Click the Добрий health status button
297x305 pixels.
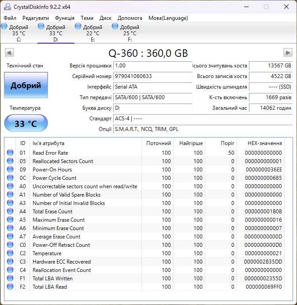(x=26, y=85)
